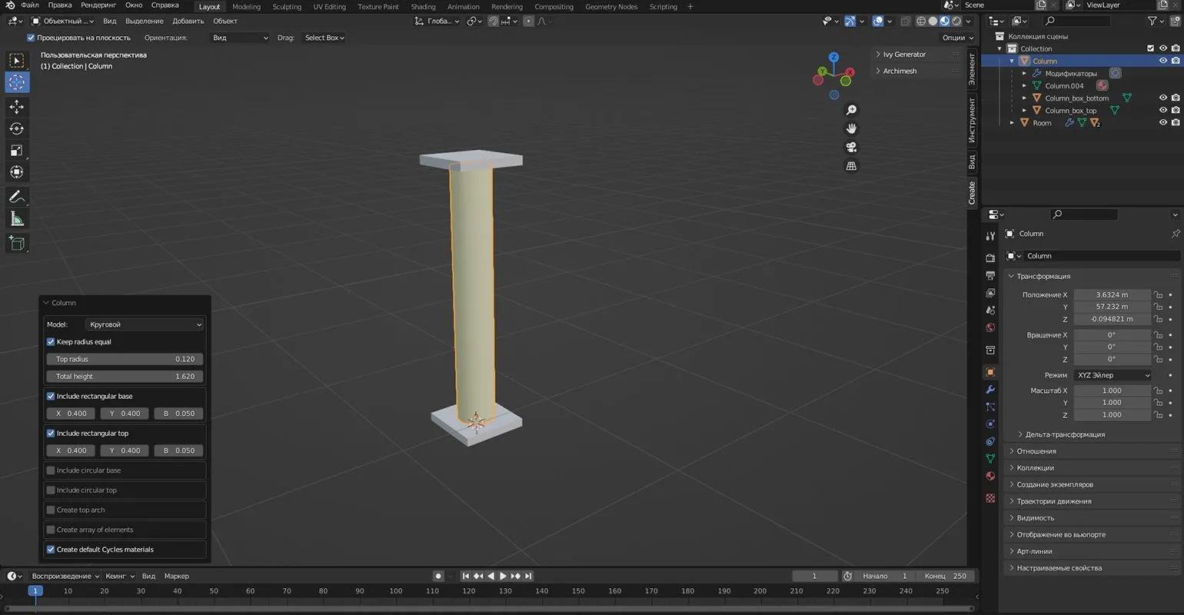Click the Опции button in header
1184x615 pixels.
pos(957,38)
